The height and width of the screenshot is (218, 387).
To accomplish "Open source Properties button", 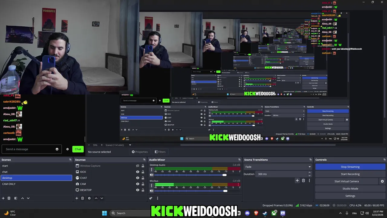I will [140, 152].
